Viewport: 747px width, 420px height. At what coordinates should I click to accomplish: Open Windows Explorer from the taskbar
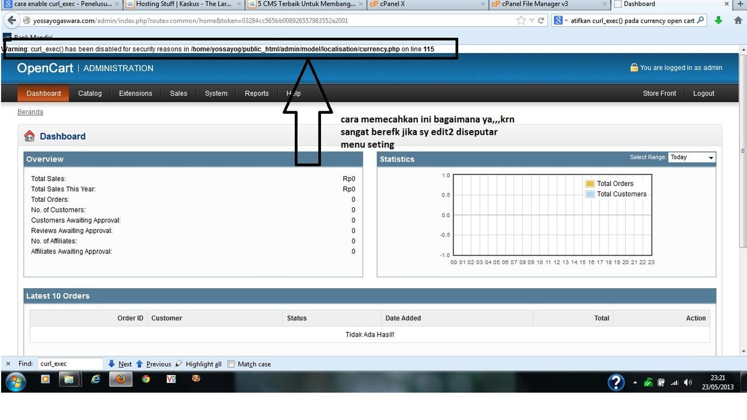coord(69,379)
